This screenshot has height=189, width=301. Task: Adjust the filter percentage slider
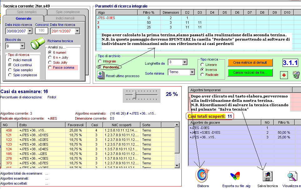pos(134,95)
